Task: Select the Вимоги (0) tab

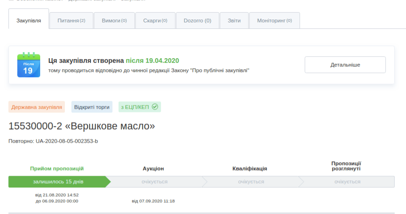Action: tap(114, 21)
